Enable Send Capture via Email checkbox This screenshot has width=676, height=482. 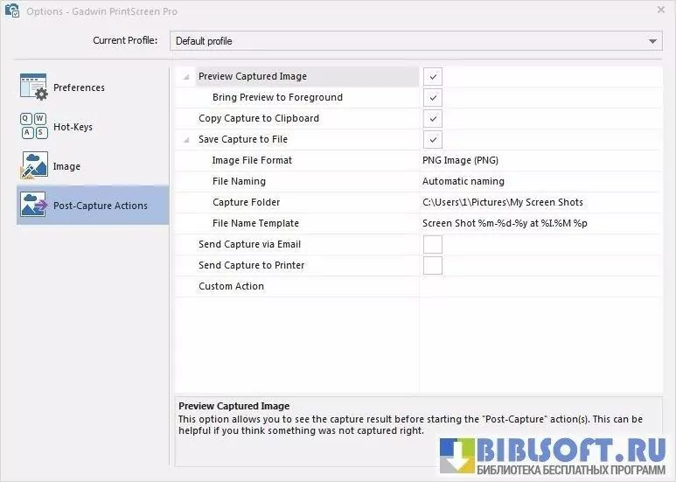tap(432, 245)
